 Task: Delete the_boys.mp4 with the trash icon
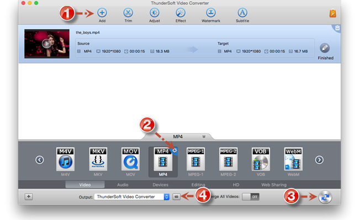pyautogui.click(x=337, y=28)
